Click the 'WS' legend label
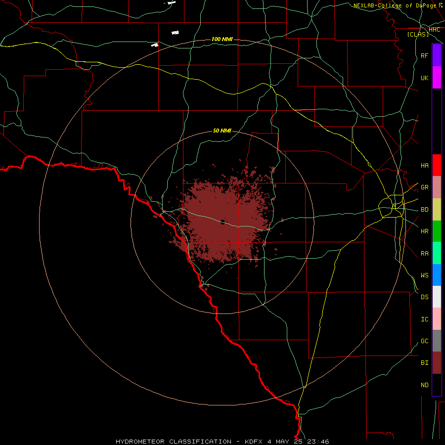This screenshot has width=445, height=445. (x=424, y=275)
